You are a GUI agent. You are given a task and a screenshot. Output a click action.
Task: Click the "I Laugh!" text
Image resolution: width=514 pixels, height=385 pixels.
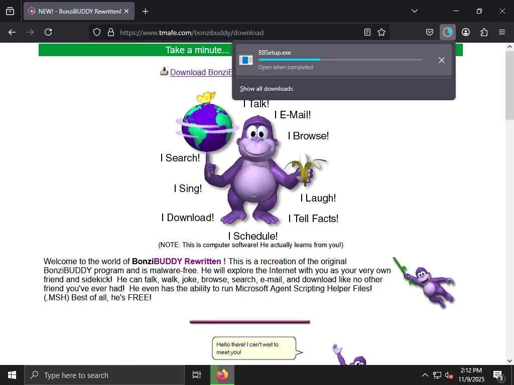(318, 198)
